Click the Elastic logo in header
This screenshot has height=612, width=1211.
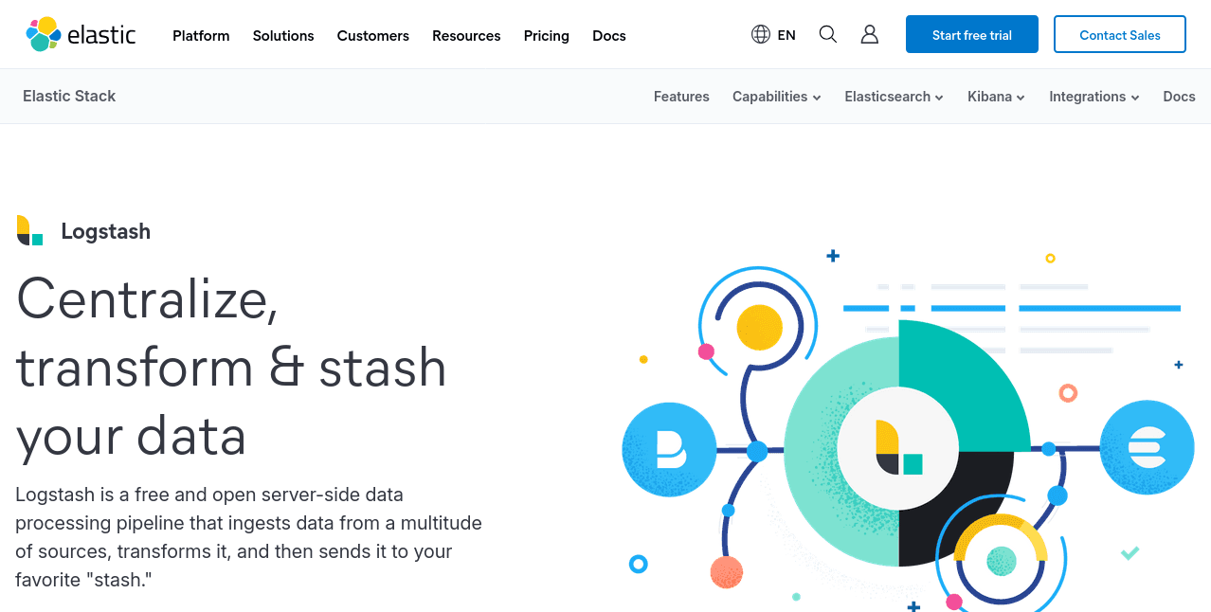coord(81,35)
